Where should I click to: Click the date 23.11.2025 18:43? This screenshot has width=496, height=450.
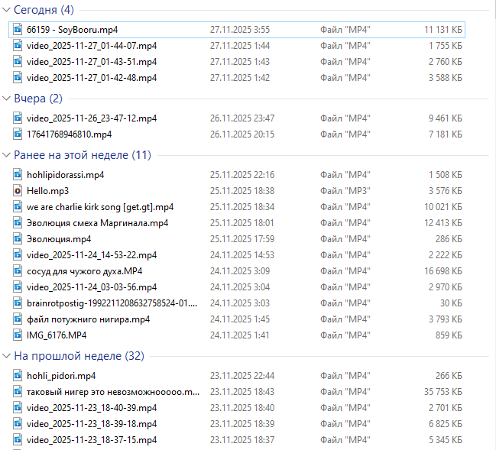(242, 391)
